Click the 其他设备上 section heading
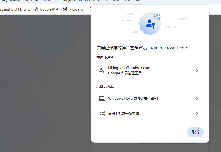This screenshot has height=152, width=221. 105,86
